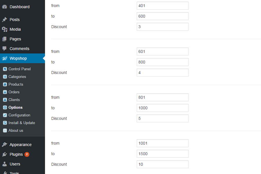261x174 pixels.
Task: Click the Dashboard gauge icon
Action: pos(5,7)
